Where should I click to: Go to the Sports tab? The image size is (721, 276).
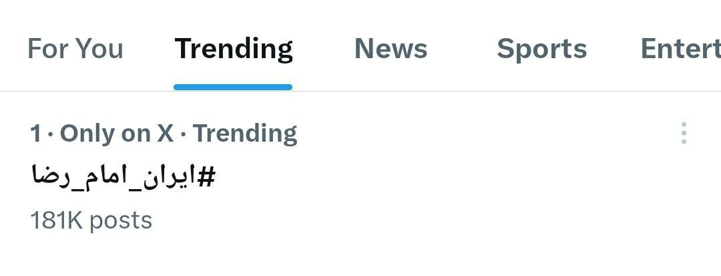pyautogui.click(x=541, y=49)
